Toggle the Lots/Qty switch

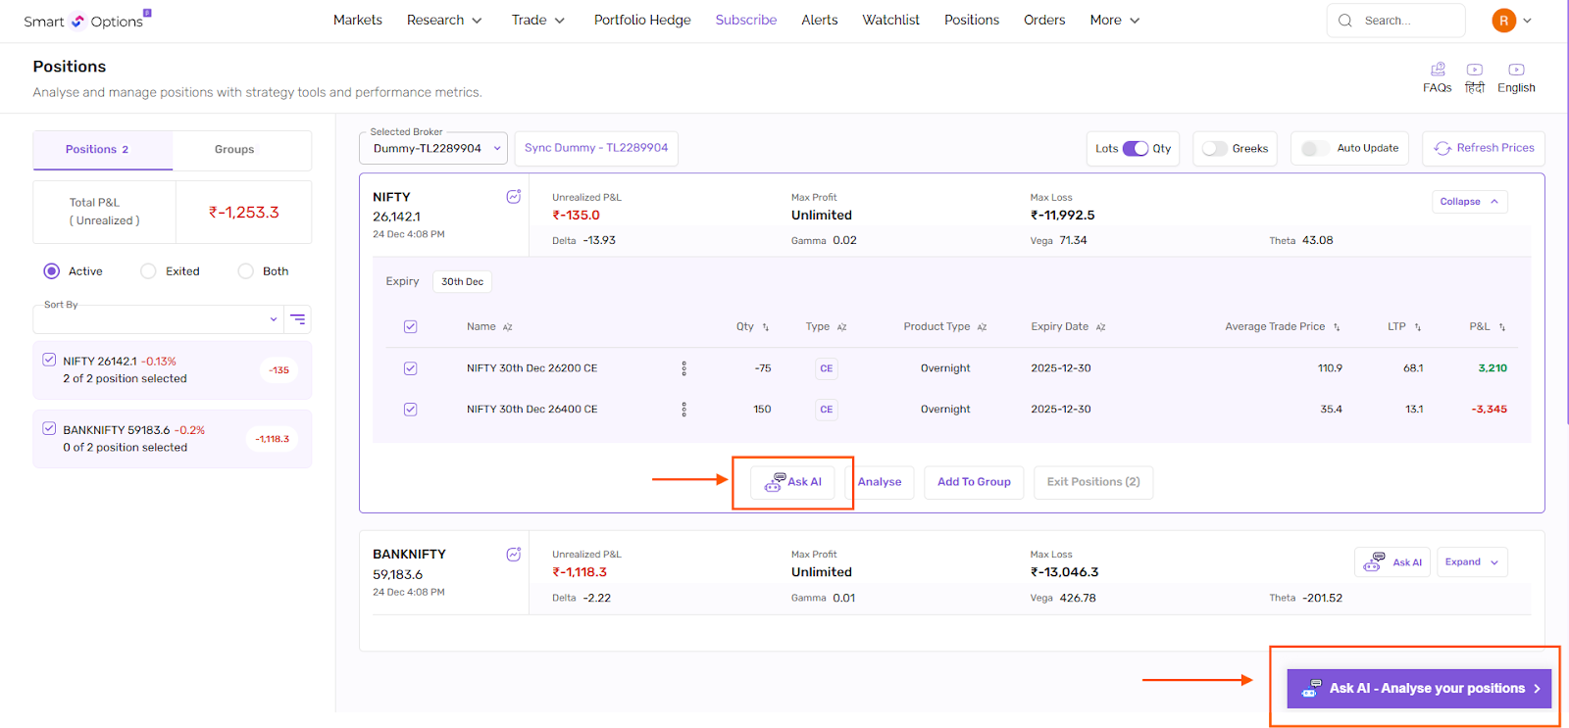click(x=1135, y=149)
